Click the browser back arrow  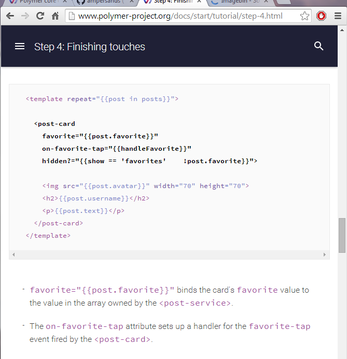[10, 16]
